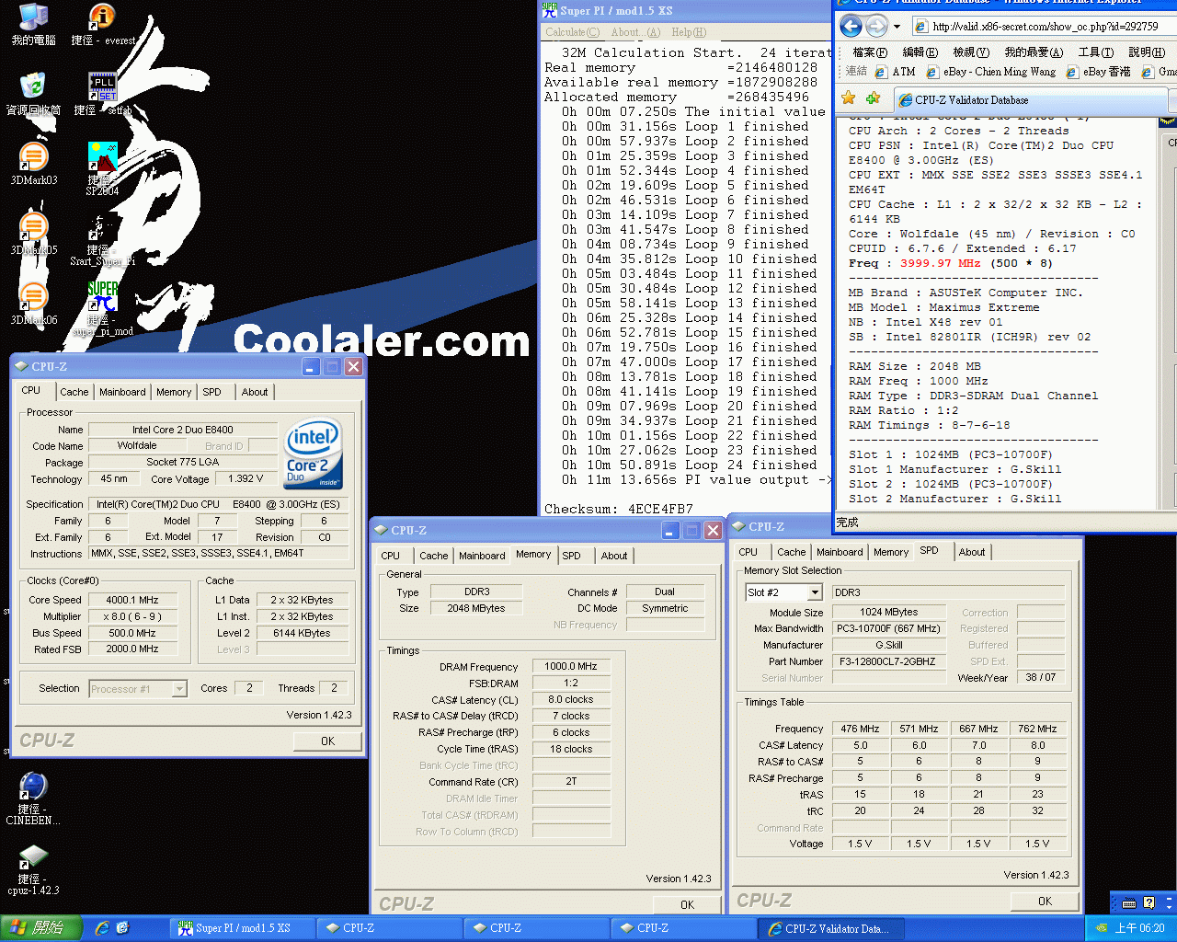Viewport: 1177px width, 942px height.
Task: Switch to the Cache tab in the CPU-Z CPU window
Action: (x=74, y=392)
